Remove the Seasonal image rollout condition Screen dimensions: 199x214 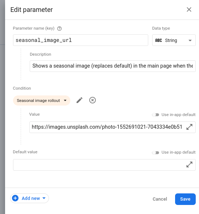coord(92,100)
